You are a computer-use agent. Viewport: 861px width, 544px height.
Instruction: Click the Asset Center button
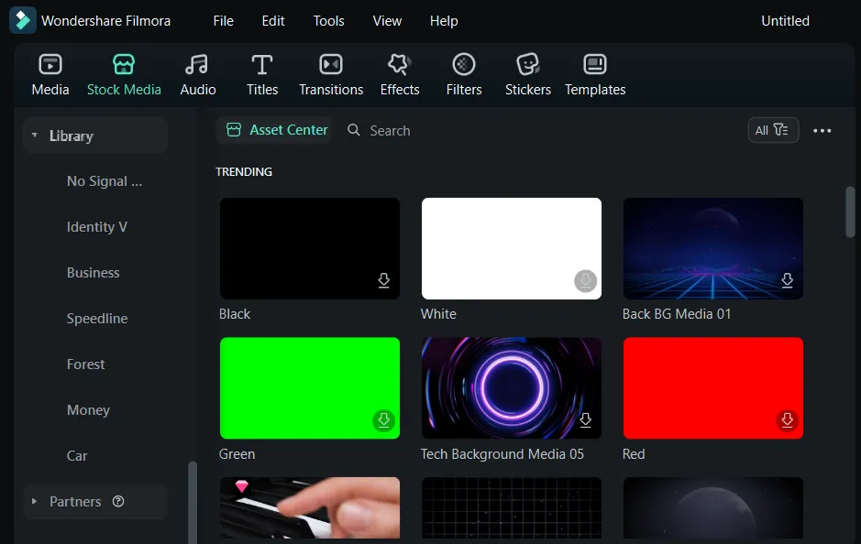(277, 130)
